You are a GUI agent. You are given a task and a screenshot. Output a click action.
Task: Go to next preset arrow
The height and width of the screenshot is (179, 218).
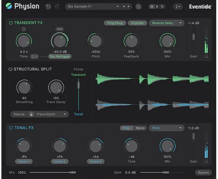[129, 6]
